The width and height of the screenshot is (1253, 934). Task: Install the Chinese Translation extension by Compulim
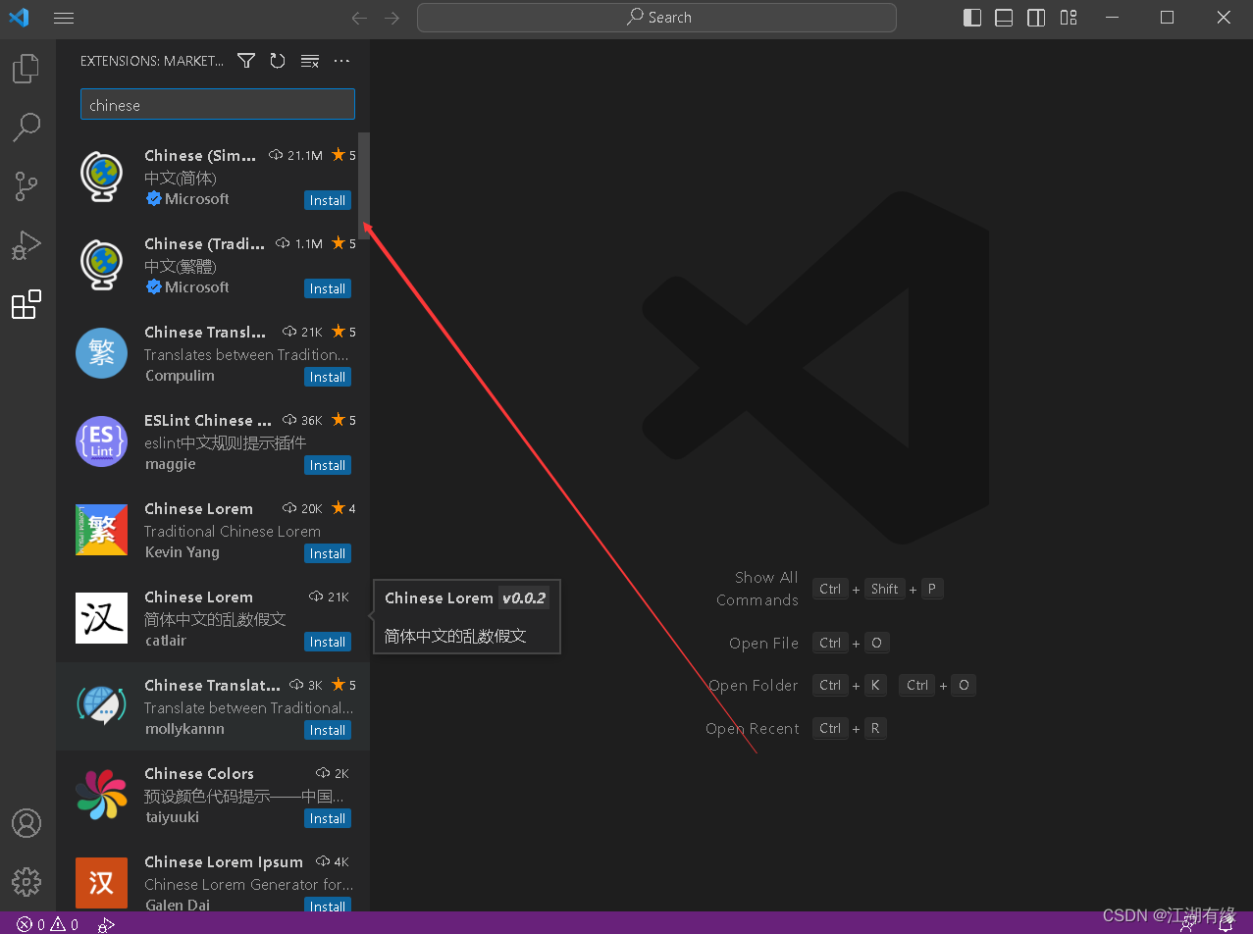[328, 377]
